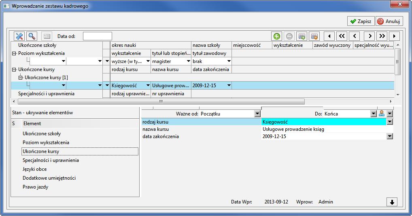412x216 pixels.
Task: Collapse the Ukończone kursy [1] sub-node
Action: (21, 78)
